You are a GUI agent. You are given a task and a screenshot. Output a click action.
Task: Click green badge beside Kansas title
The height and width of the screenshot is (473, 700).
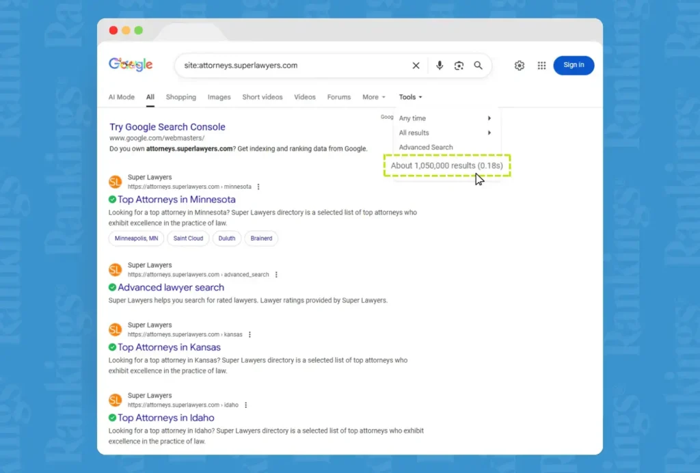pyautogui.click(x=112, y=347)
